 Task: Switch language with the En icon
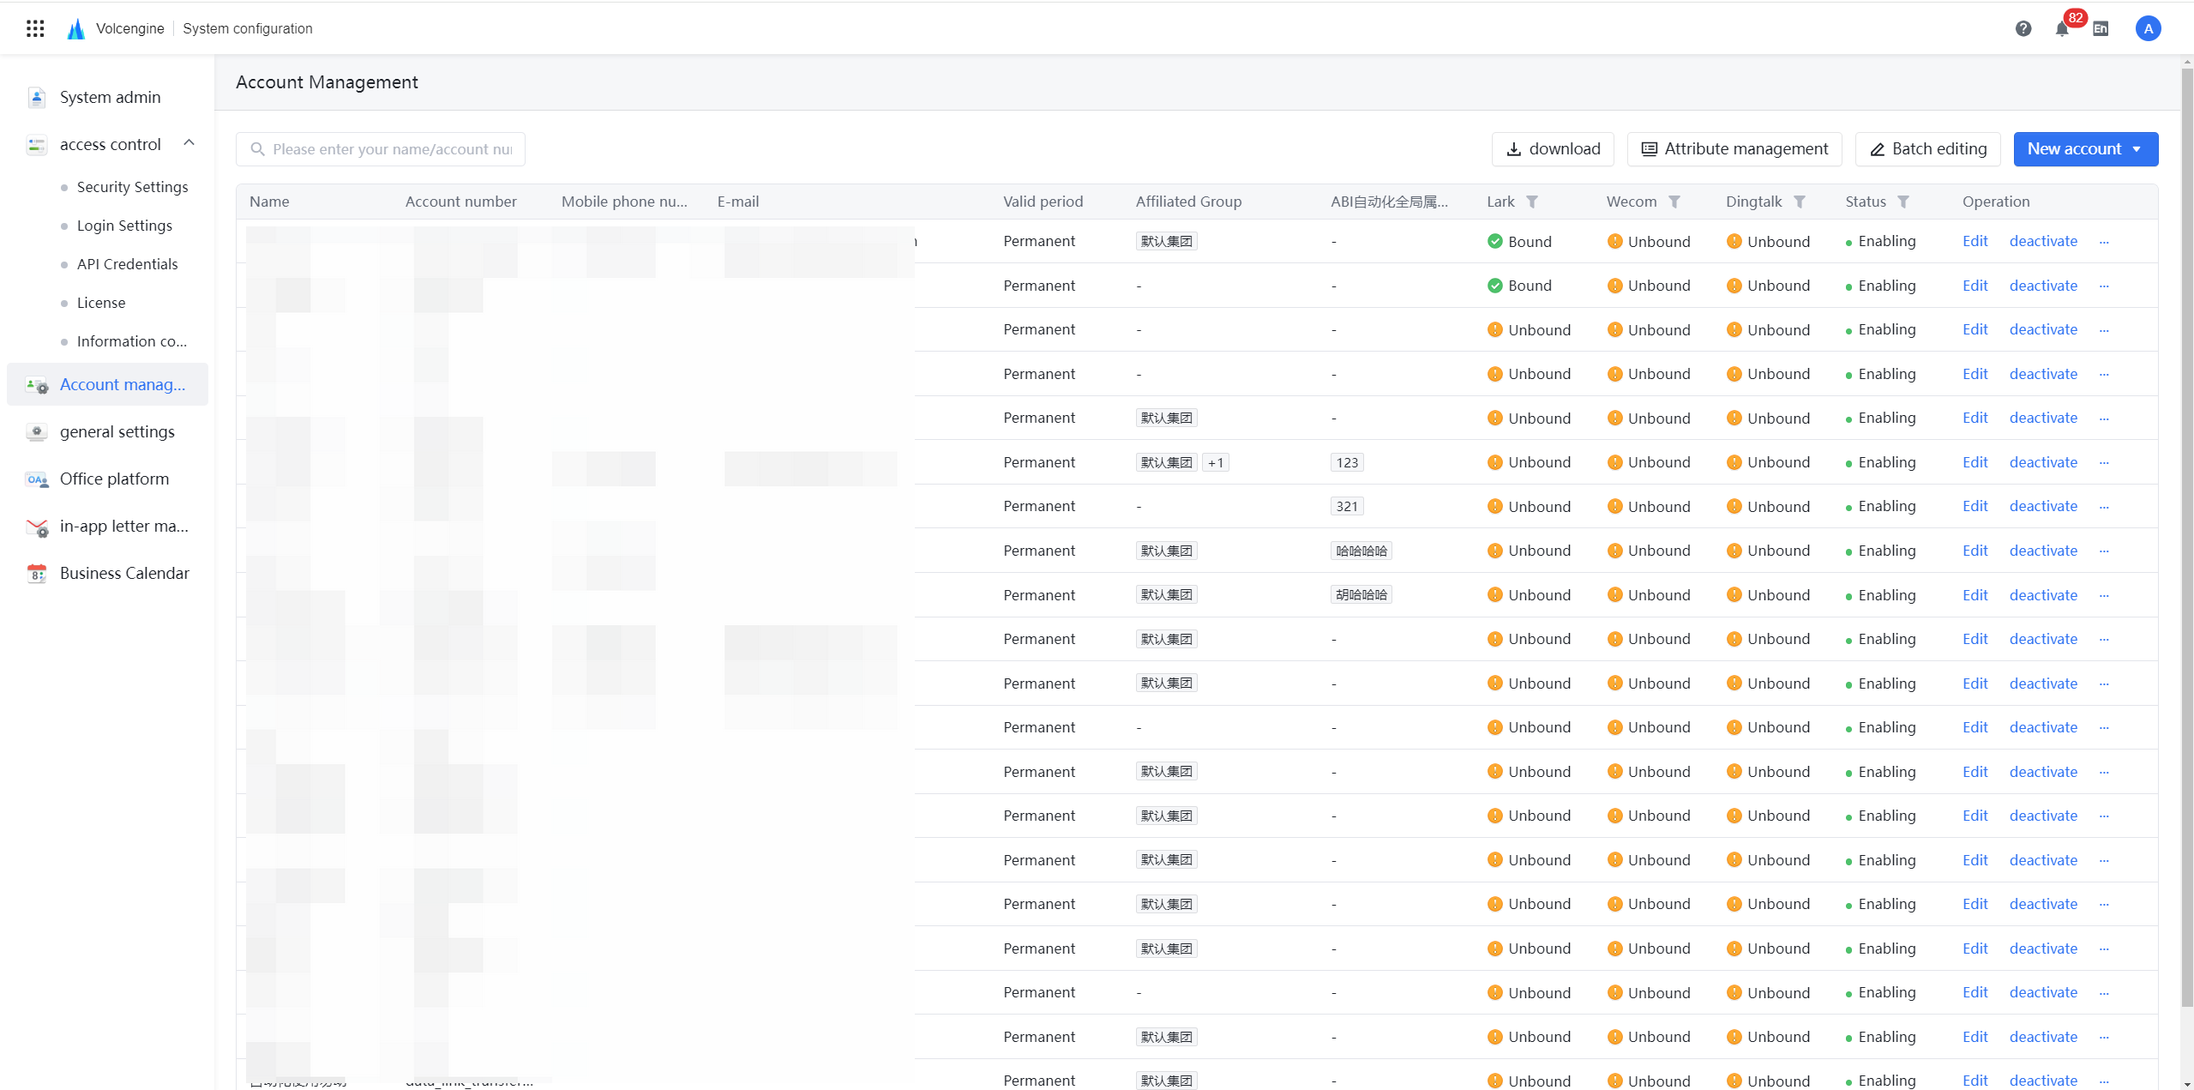(x=2101, y=29)
